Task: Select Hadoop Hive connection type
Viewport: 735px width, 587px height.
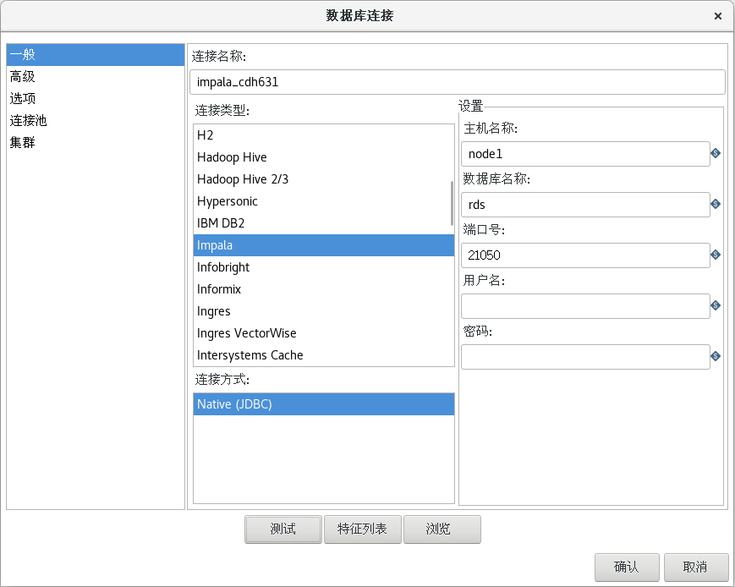Action: click(323, 157)
